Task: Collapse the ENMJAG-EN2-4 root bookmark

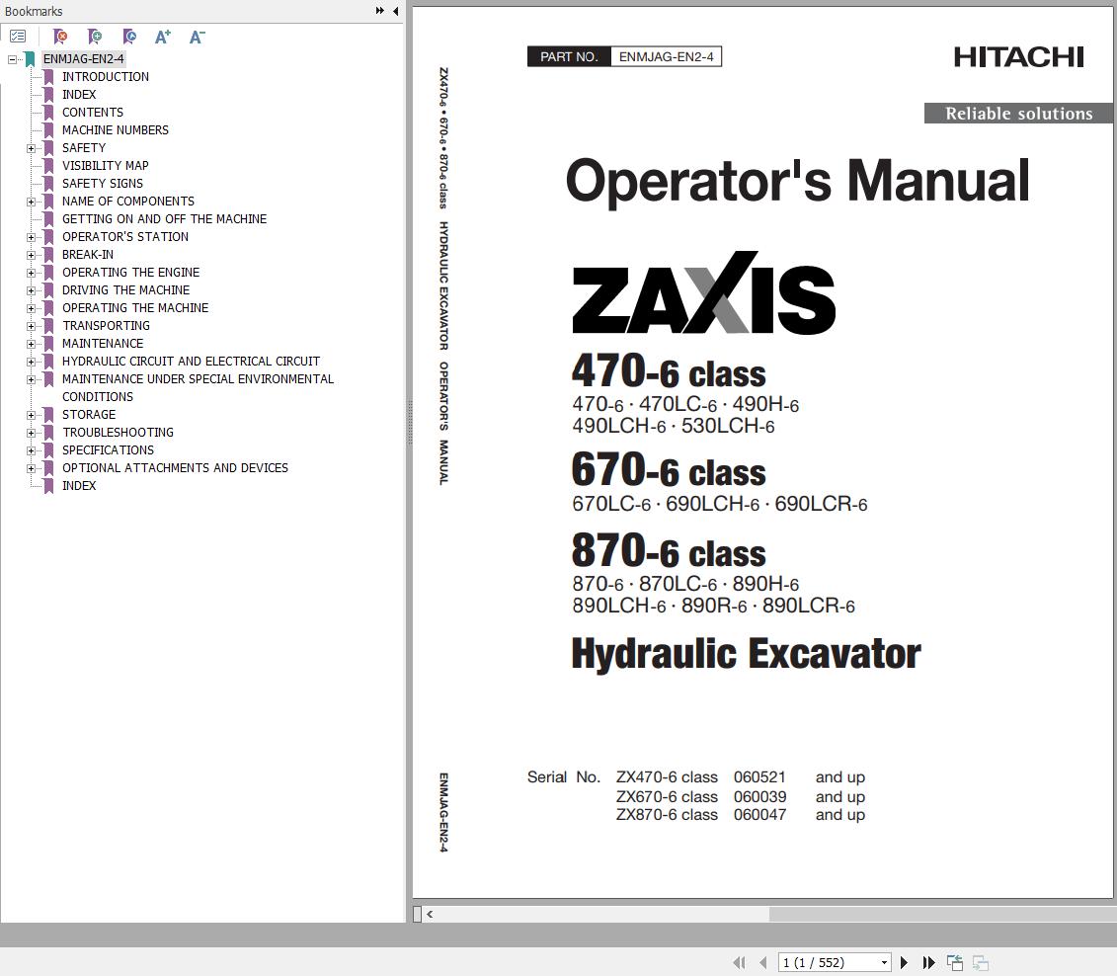Action: coord(12,59)
